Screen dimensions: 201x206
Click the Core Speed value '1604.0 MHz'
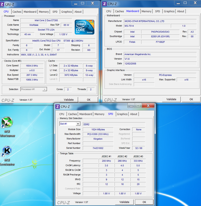pyautogui.click(x=32, y=66)
